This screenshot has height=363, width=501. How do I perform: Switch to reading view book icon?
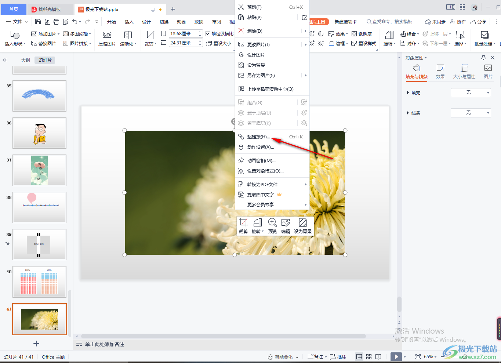point(378,357)
